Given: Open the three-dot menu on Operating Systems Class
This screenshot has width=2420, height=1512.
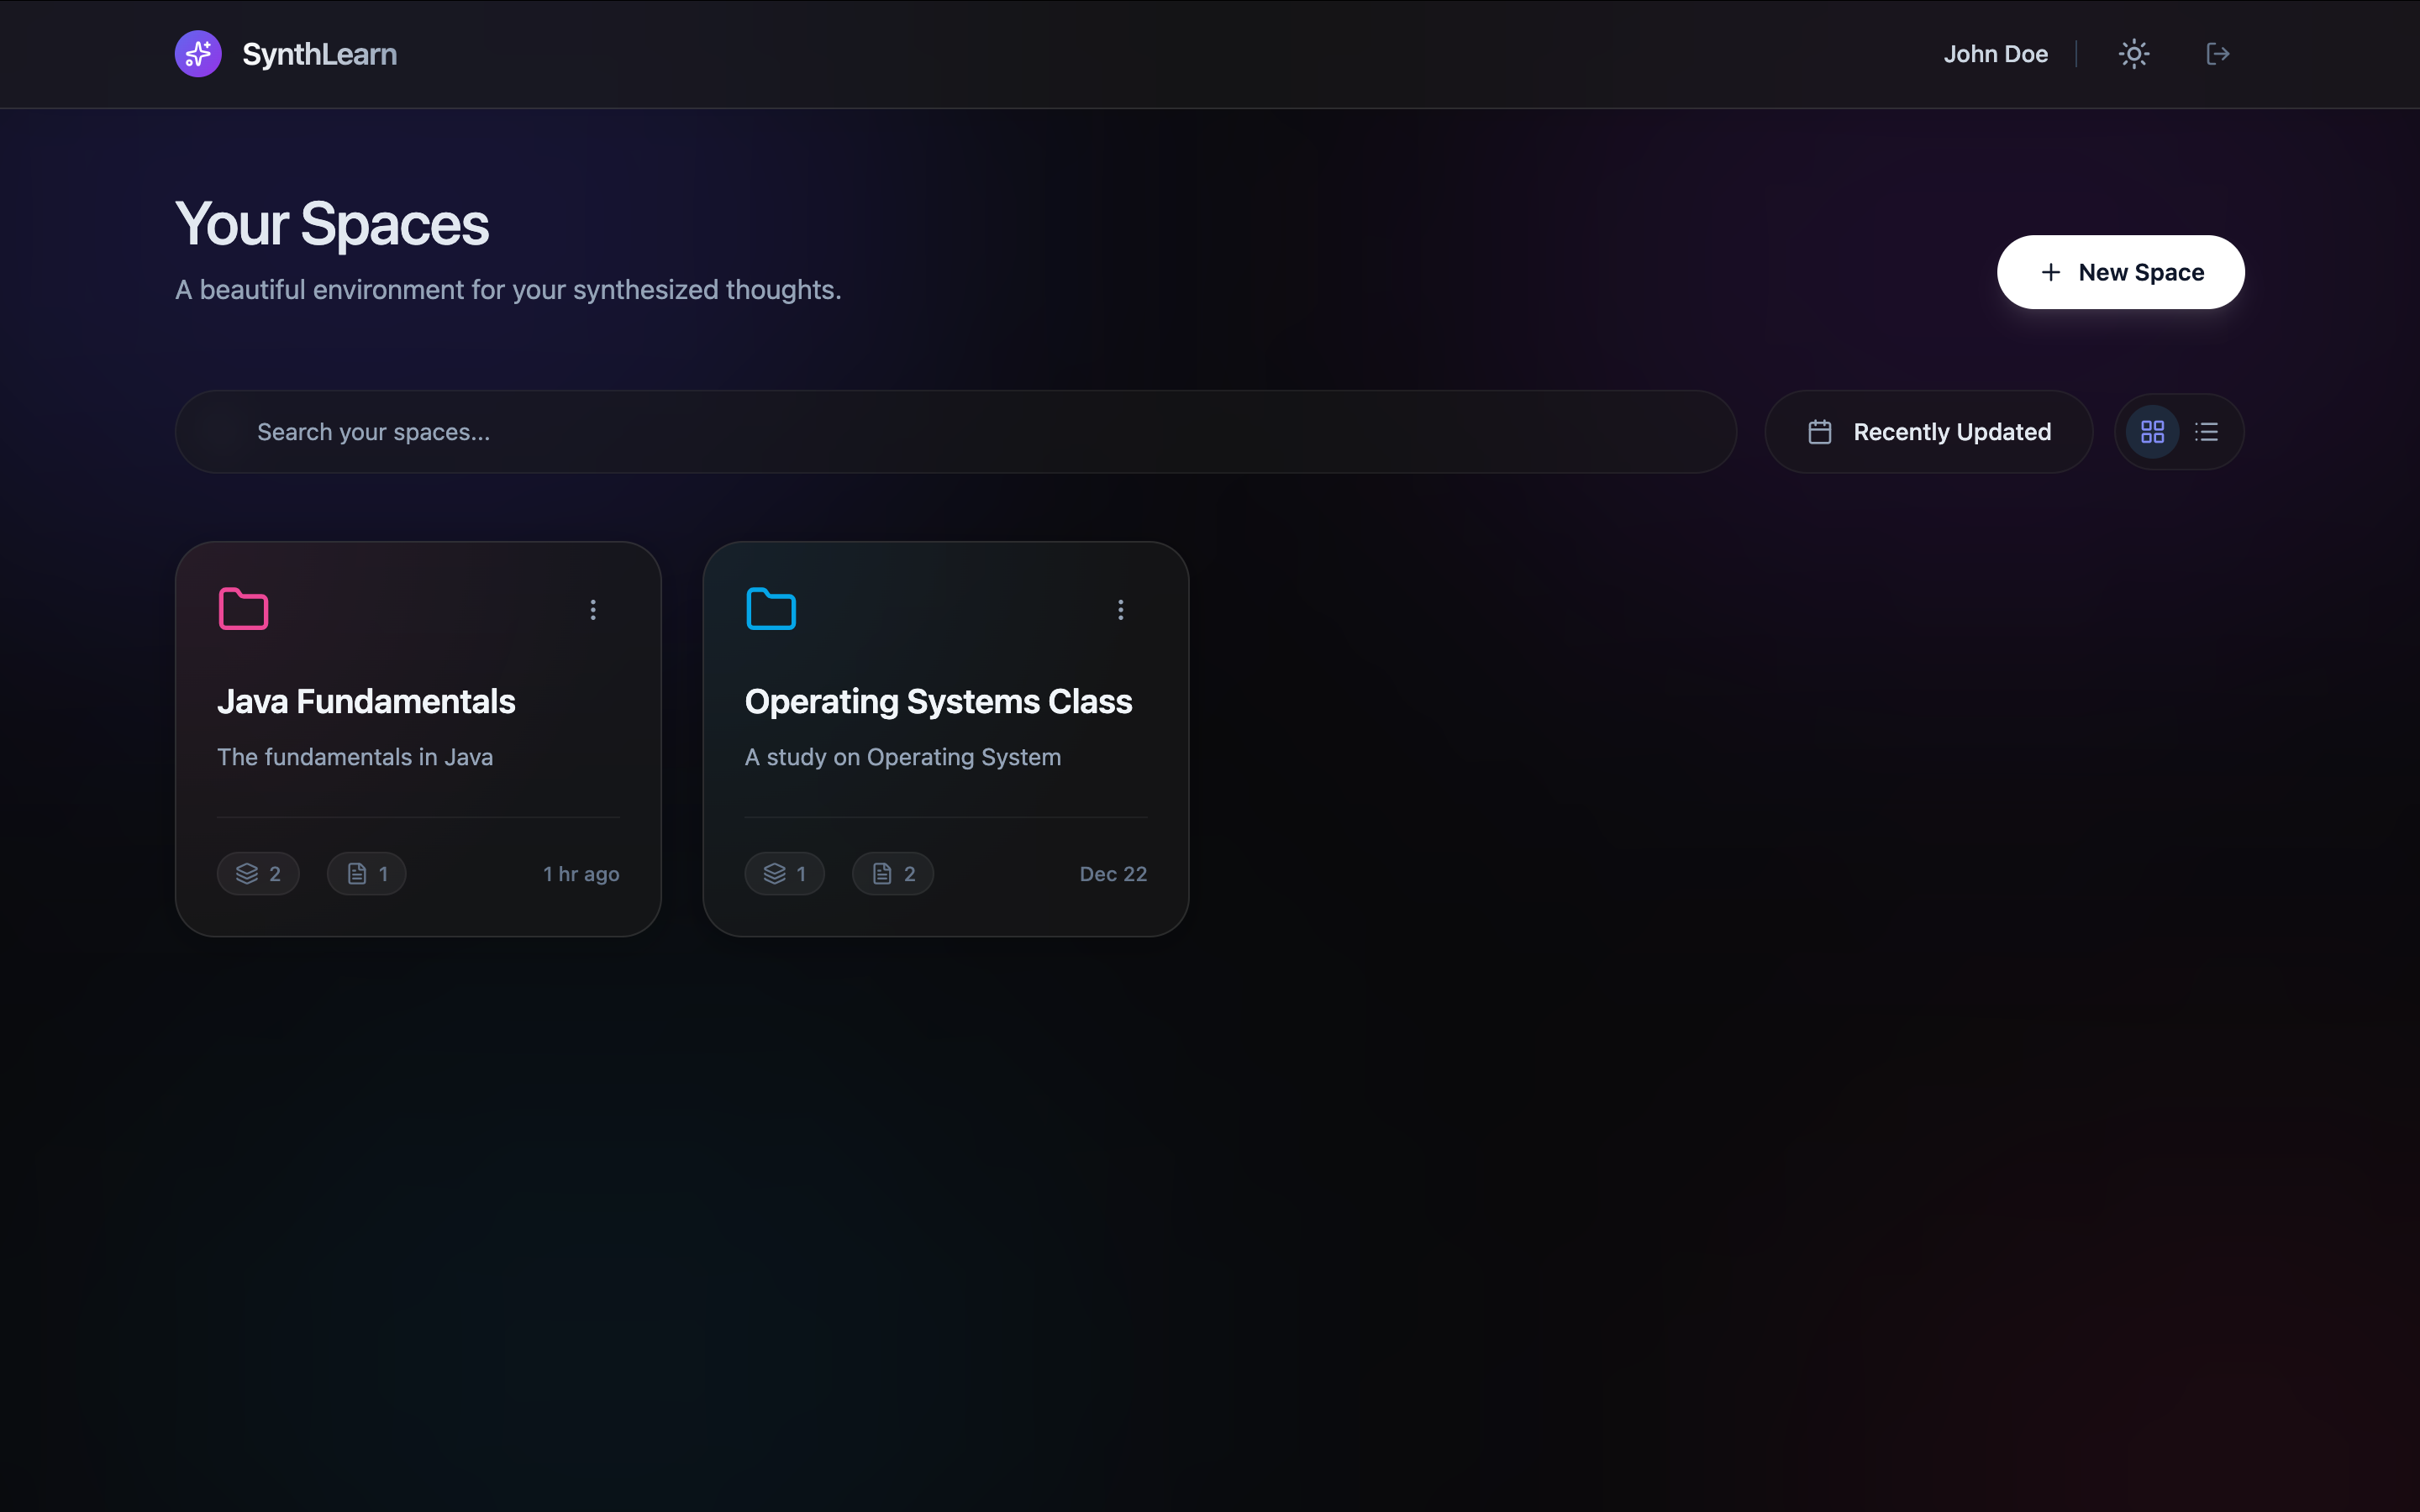Looking at the screenshot, I should pyautogui.click(x=1120, y=609).
